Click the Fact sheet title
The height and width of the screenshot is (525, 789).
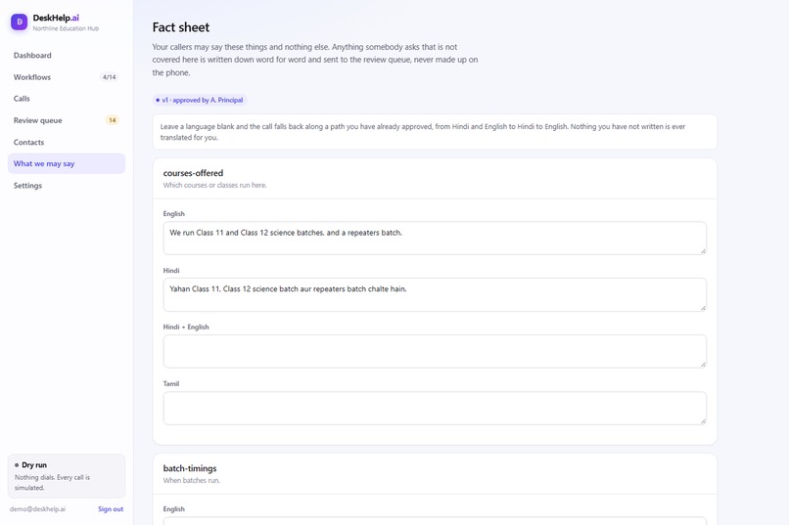click(181, 27)
